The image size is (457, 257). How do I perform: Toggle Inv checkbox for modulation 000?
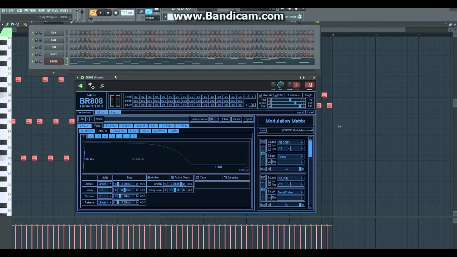pyautogui.click(x=270, y=146)
